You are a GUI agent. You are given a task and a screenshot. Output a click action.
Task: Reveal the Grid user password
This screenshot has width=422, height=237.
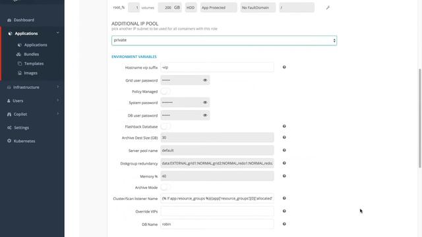click(205, 80)
